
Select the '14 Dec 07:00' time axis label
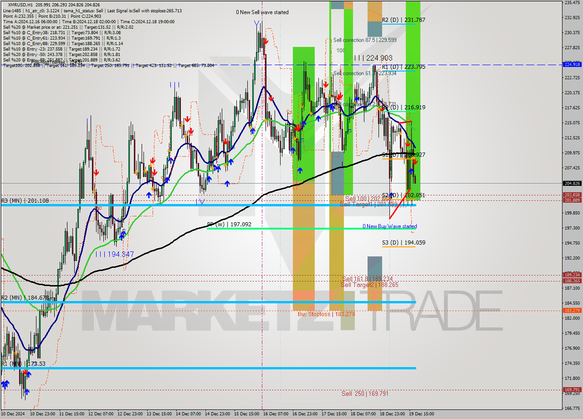(188, 414)
